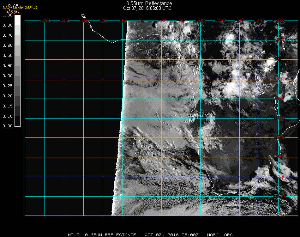Click the "T4-5 (K)" label
The width and height of the screenshot is (300, 237).
(x=12, y=12)
